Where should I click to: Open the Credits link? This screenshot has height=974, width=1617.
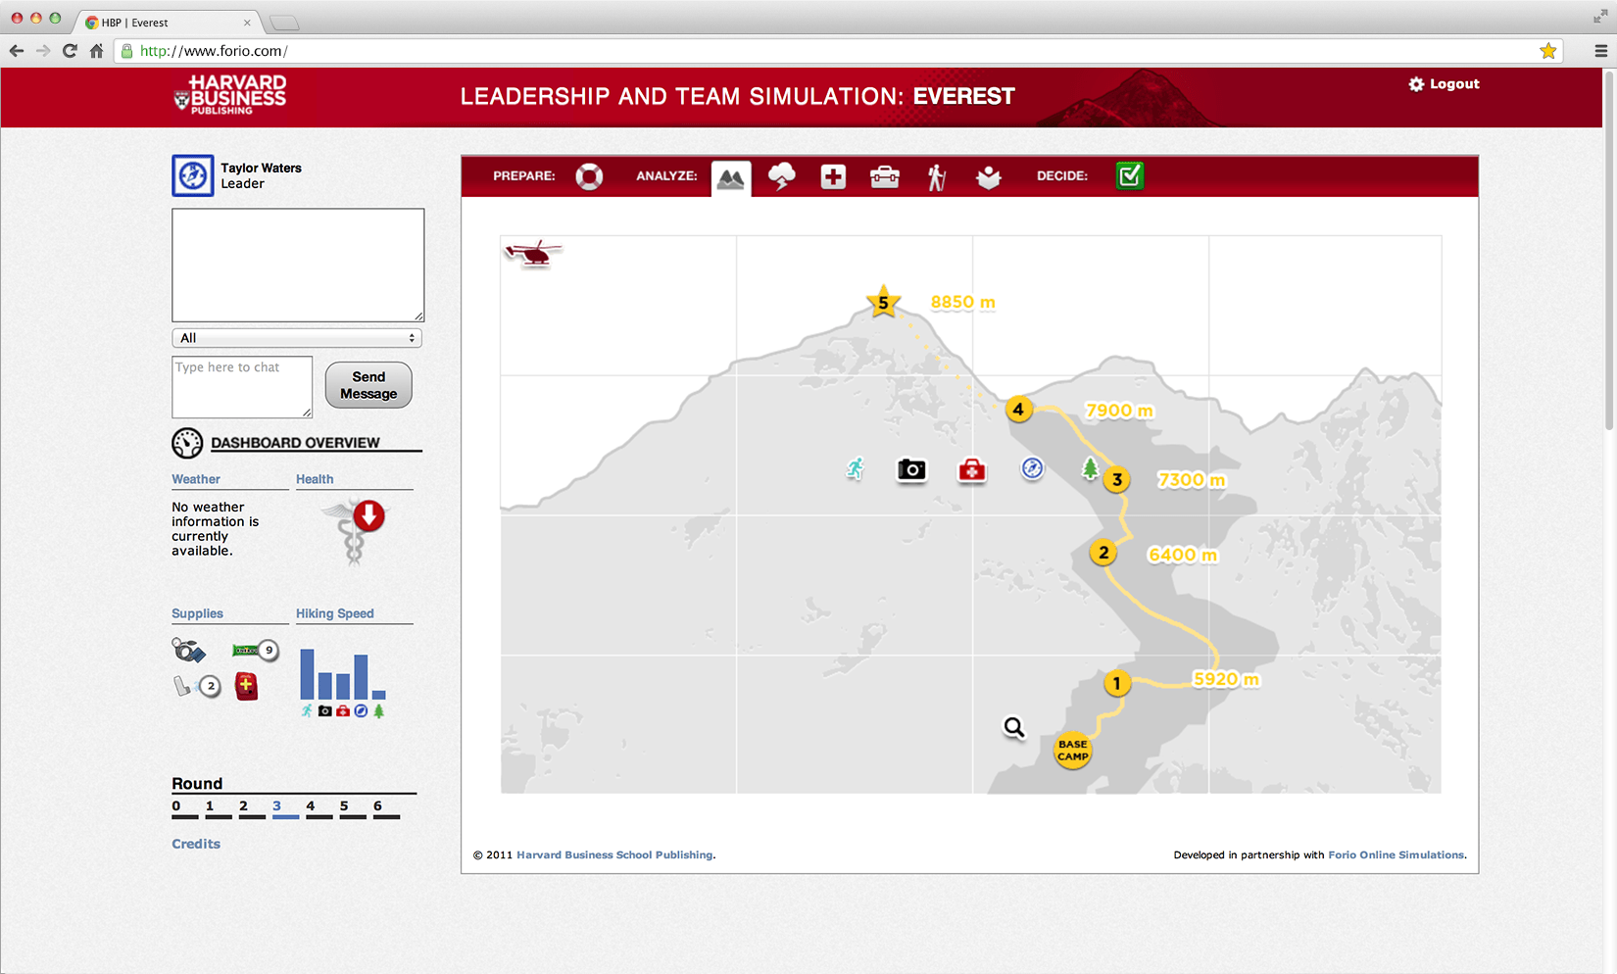tap(196, 844)
